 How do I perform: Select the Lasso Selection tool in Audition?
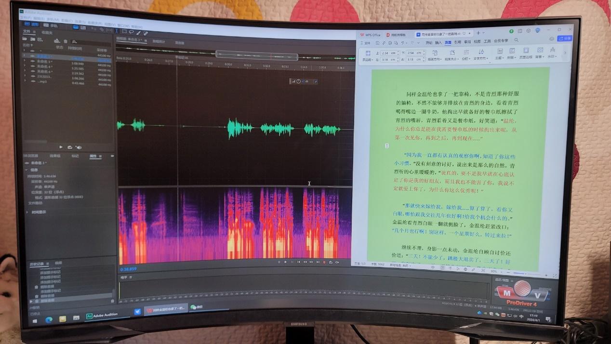[132, 32]
